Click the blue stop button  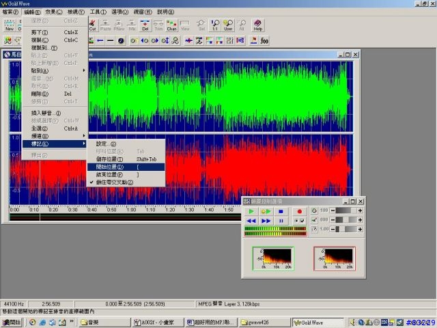point(281,211)
